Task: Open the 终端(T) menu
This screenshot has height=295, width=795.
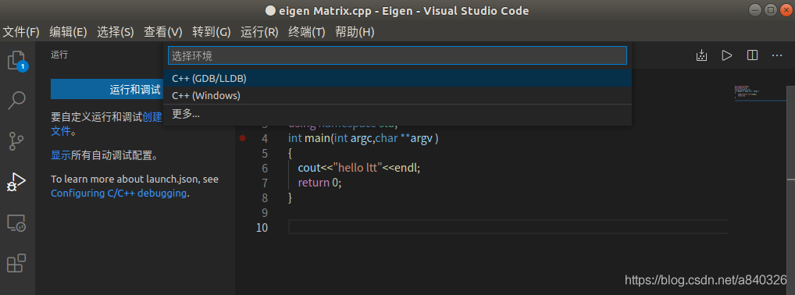Action: coord(307,32)
